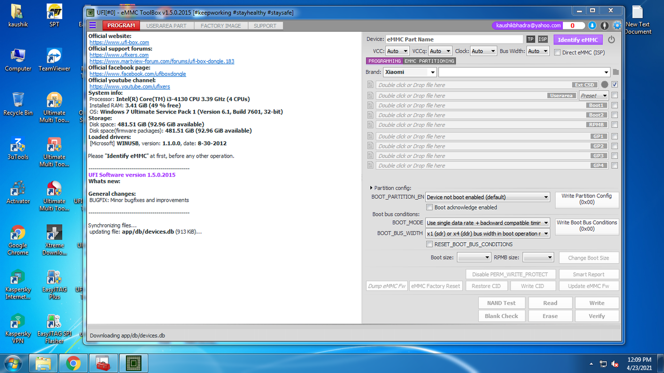The height and width of the screenshot is (373, 664).
Task: Select the PROGRAMMING sub-tab
Action: click(384, 61)
